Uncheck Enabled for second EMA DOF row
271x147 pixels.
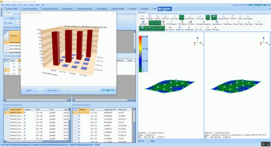(25, 116)
